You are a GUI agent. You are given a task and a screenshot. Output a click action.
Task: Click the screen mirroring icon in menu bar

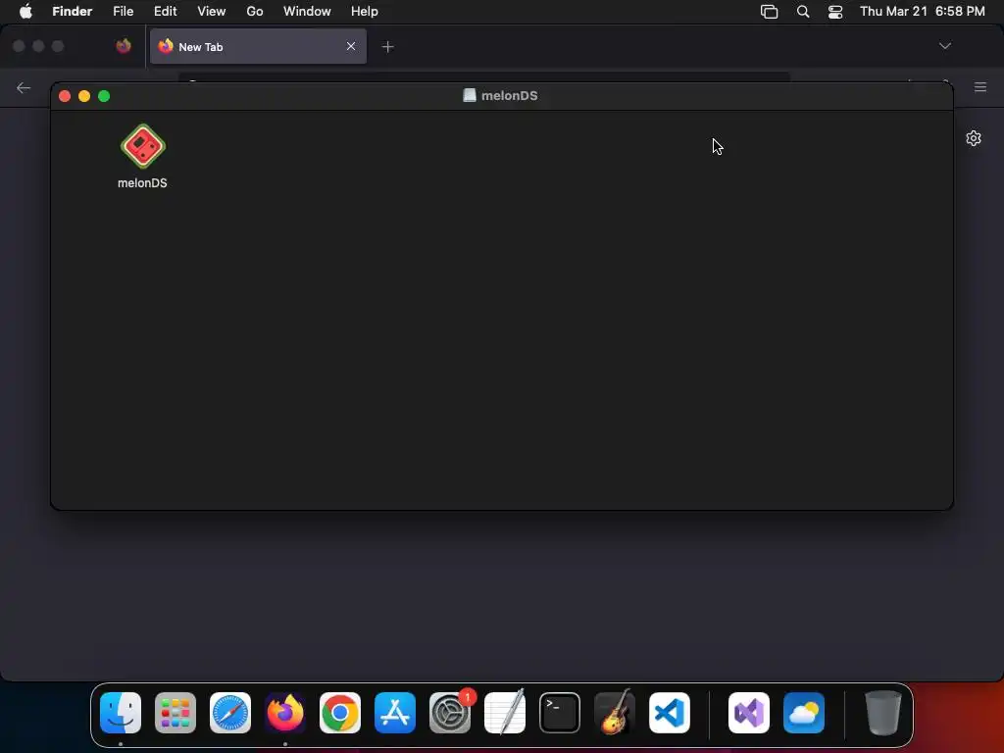pyautogui.click(x=769, y=11)
